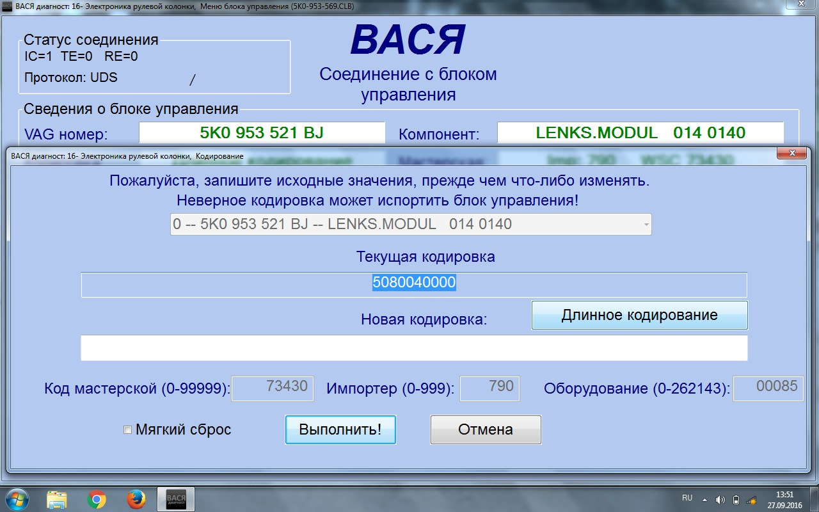819x512 pixels.
Task: Click the Текущая кодировка field
Action: tap(414, 285)
